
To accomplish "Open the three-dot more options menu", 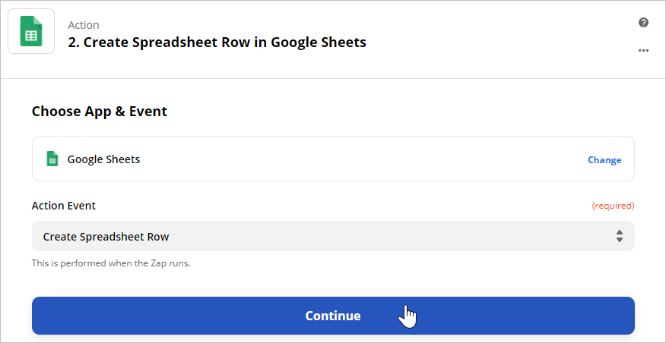I will point(643,50).
